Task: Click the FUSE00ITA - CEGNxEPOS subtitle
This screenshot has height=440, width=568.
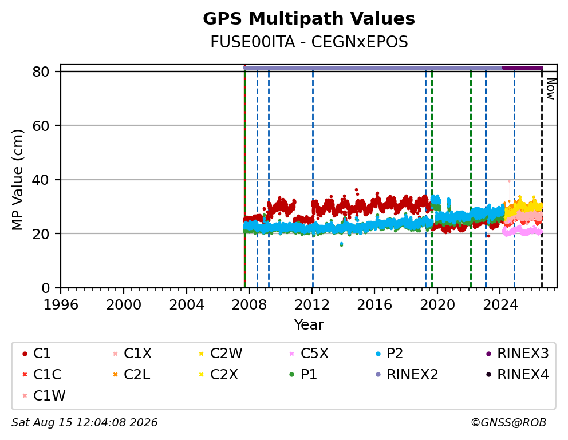Action: pos(309,42)
